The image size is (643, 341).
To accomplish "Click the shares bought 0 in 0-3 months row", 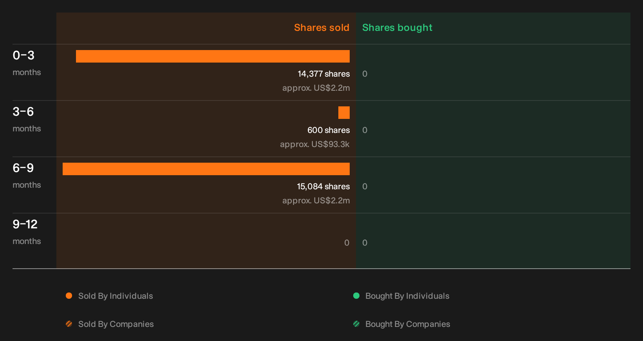I will coord(365,74).
